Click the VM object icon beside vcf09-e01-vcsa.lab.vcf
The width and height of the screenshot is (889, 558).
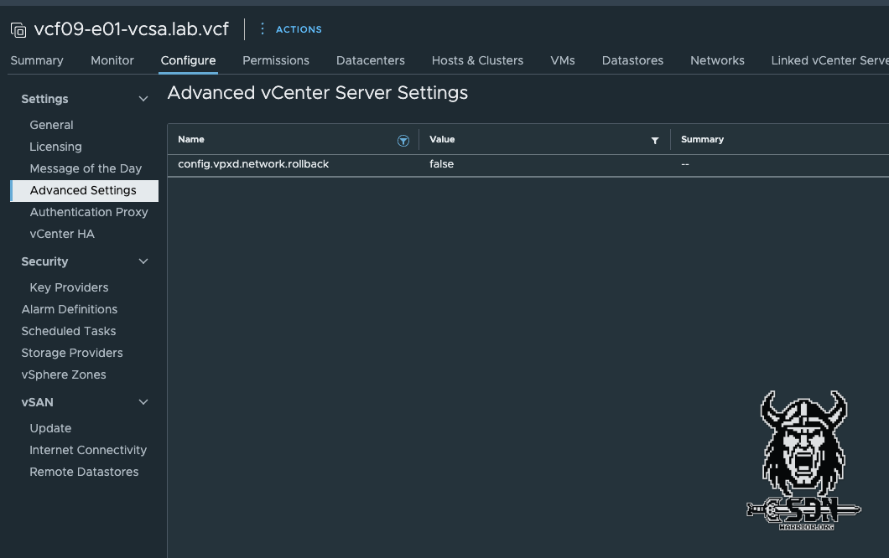pyautogui.click(x=17, y=28)
